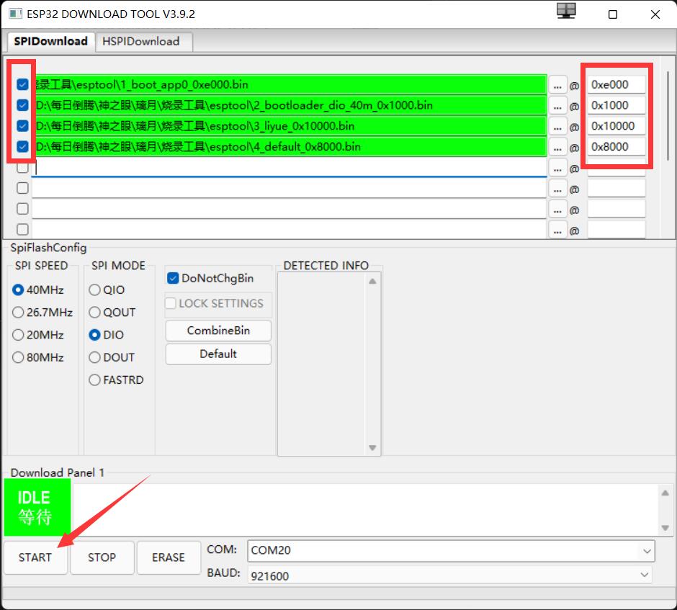Click the 1_boot_app0_0xe000.bin path field
This screenshot has height=610, width=677.
(x=290, y=84)
